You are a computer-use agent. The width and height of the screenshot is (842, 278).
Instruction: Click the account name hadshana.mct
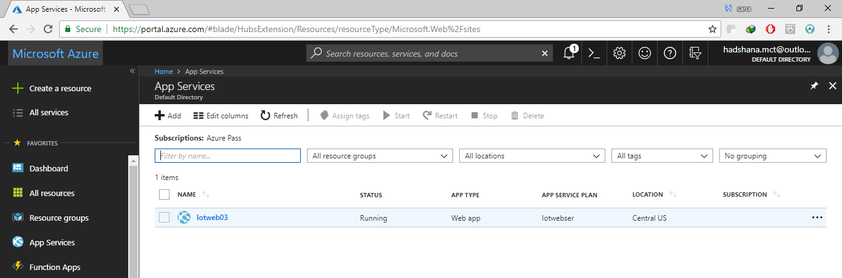pos(767,49)
